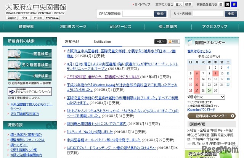Click the 一覧へ list button

pos(160,42)
